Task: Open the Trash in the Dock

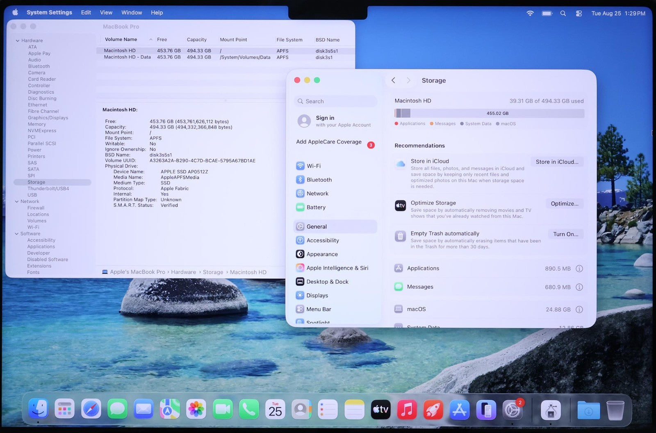Action: pyautogui.click(x=615, y=410)
